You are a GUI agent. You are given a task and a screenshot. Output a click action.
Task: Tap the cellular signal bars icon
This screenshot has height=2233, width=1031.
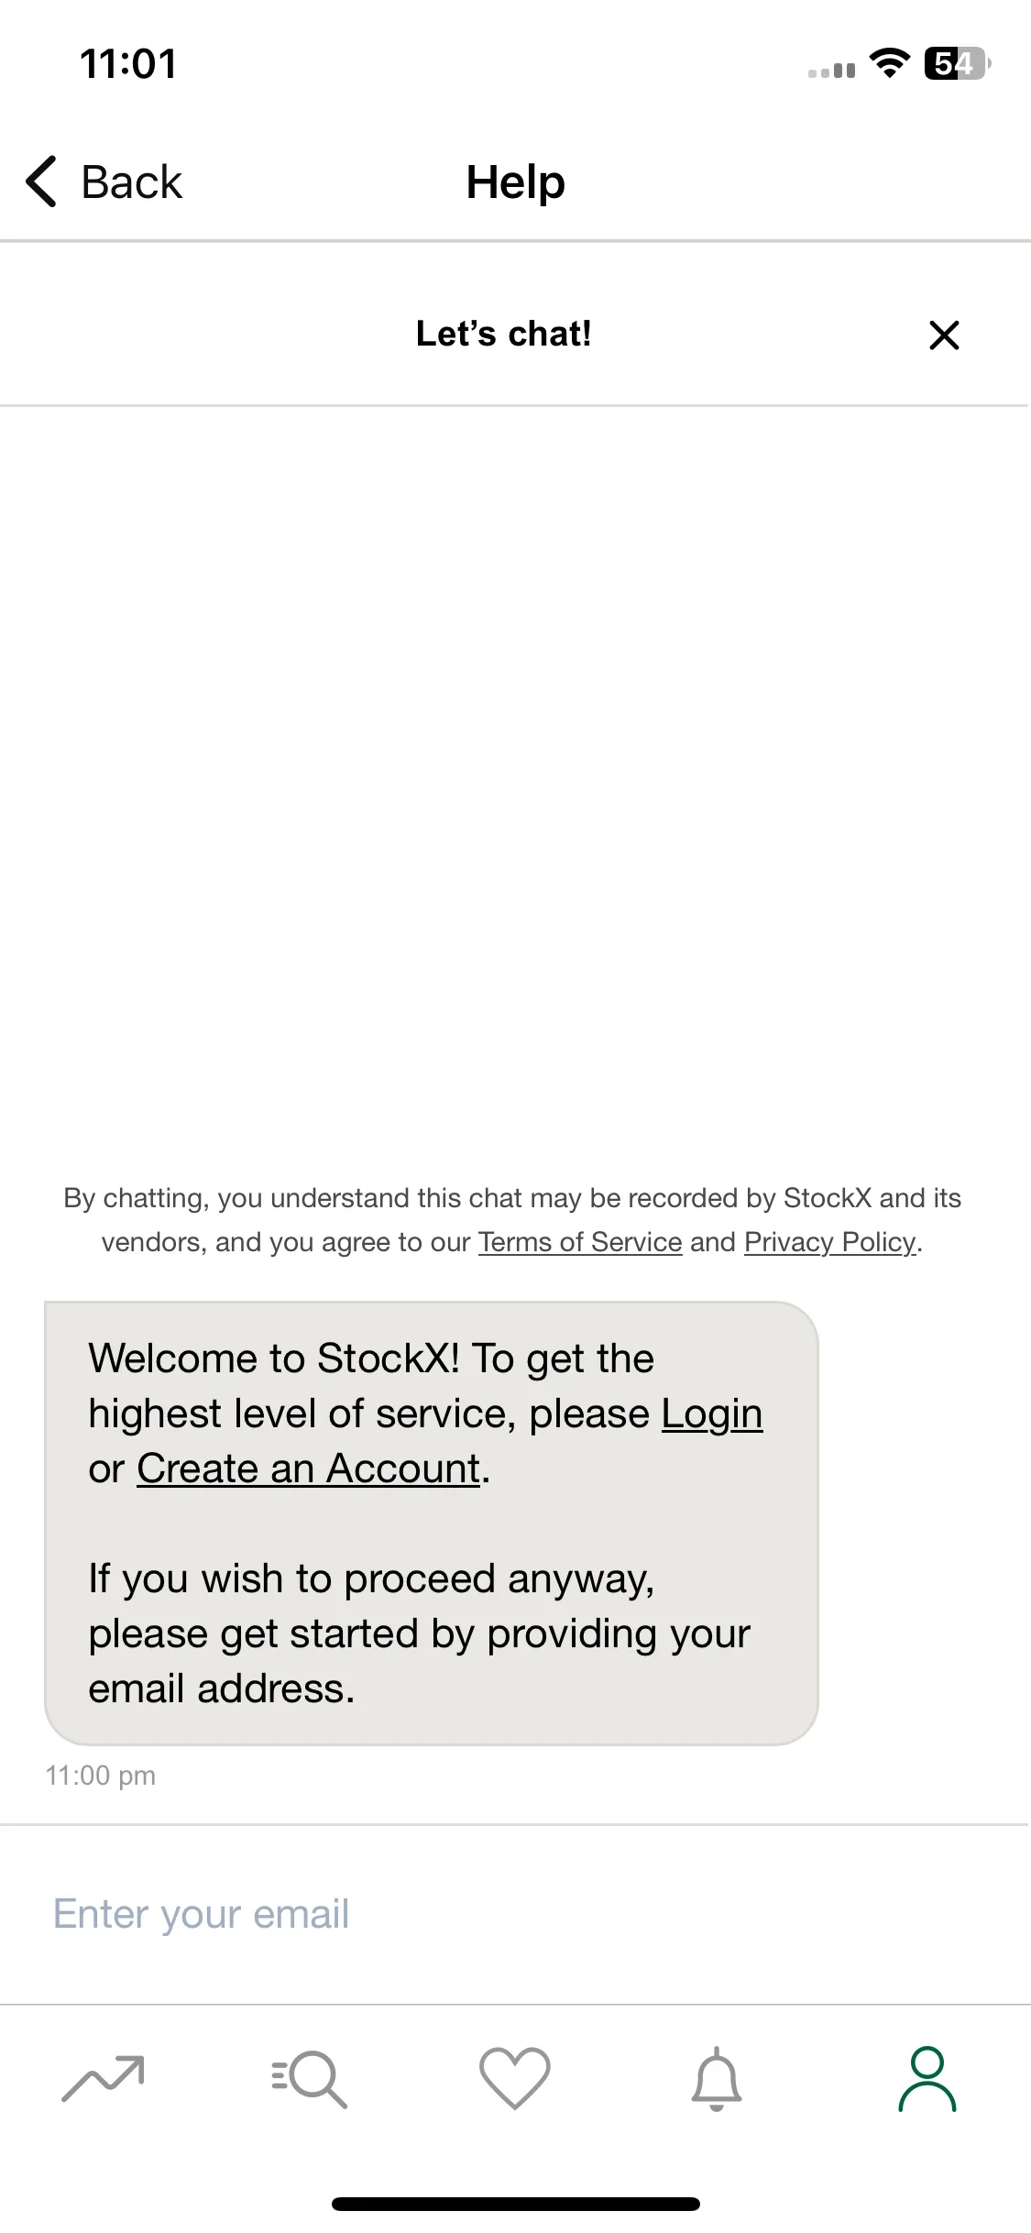point(832,70)
